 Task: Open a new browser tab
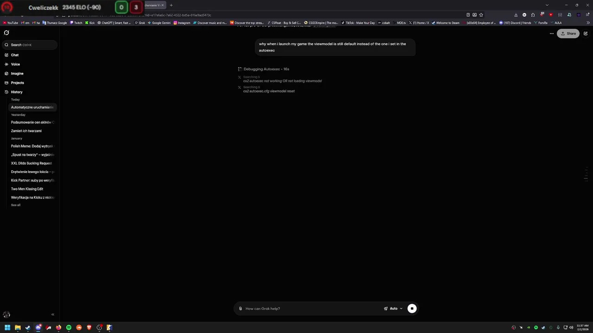tap(171, 5)
